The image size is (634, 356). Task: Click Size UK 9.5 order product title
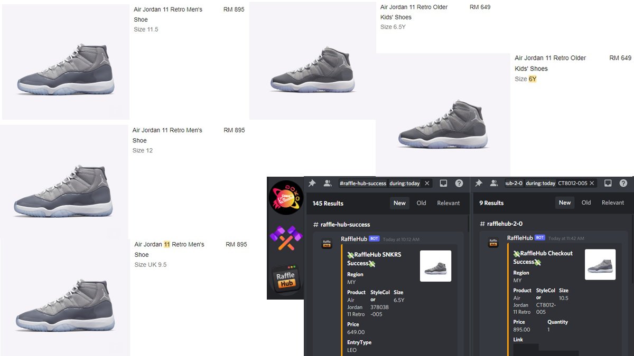click(x=169, y=249)
